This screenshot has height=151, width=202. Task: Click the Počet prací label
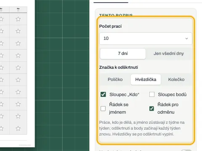pyautogui.click(x=110, y=26)
